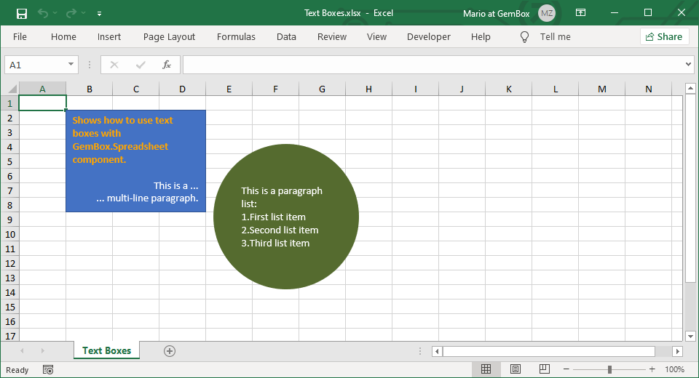Open the Insert ribbon tab
Image resolution: width=699 pixels, height=378 pixels.
pyautogui.click(x=109, y=37)
